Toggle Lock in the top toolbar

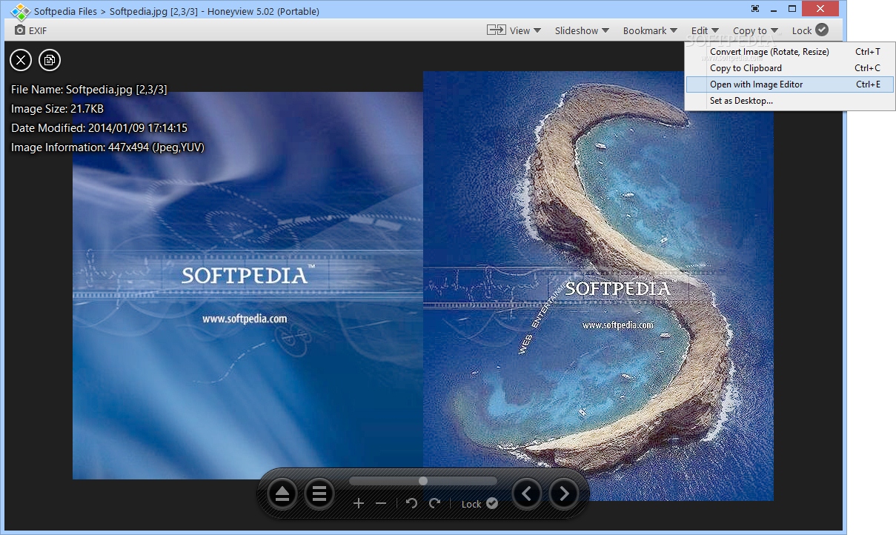point(809,30)
